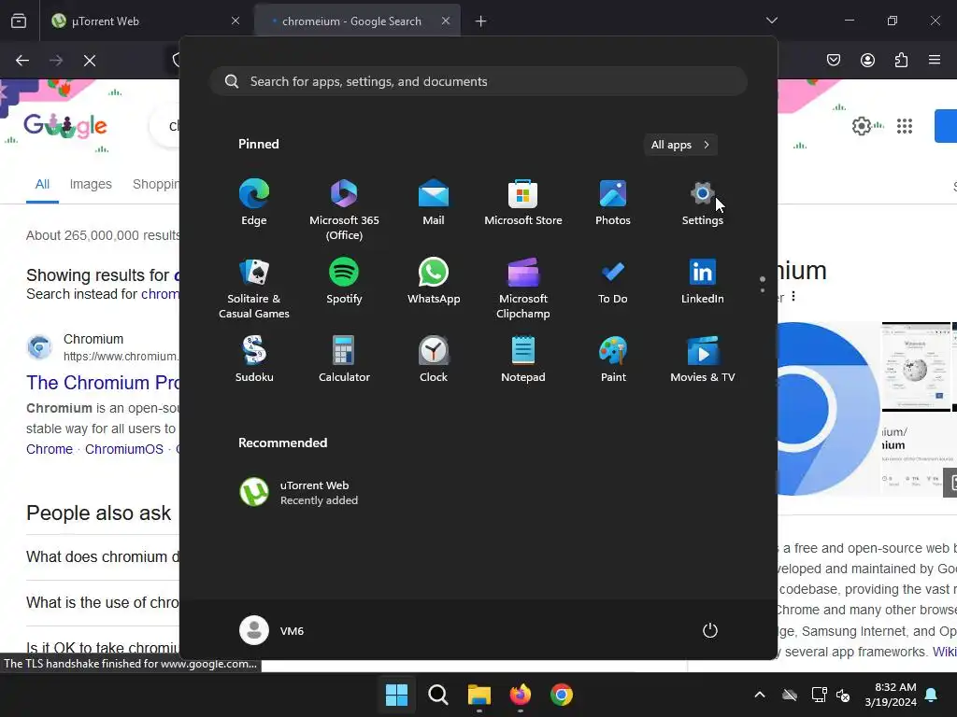
Task: Click the Google doodle logo
Action: (x=65, y=126)
